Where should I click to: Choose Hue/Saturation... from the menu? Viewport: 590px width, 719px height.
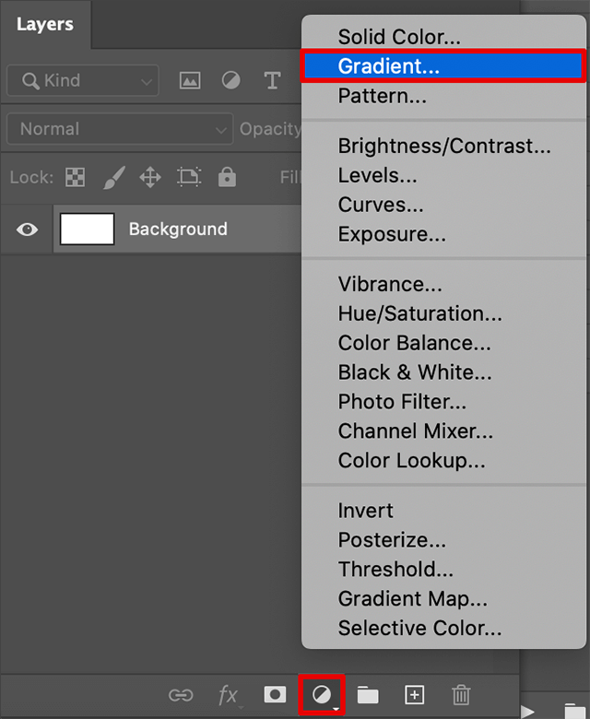click(419, 313)
